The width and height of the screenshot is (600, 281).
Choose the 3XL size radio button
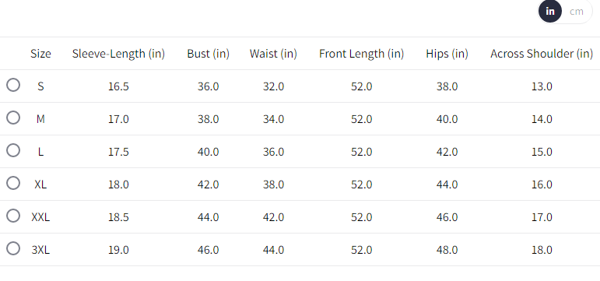pyautogui.click(x=13, y=249)
